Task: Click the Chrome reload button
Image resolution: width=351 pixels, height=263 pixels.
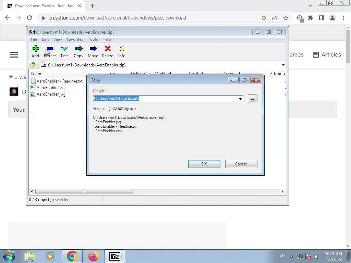Action: [29, 18]
